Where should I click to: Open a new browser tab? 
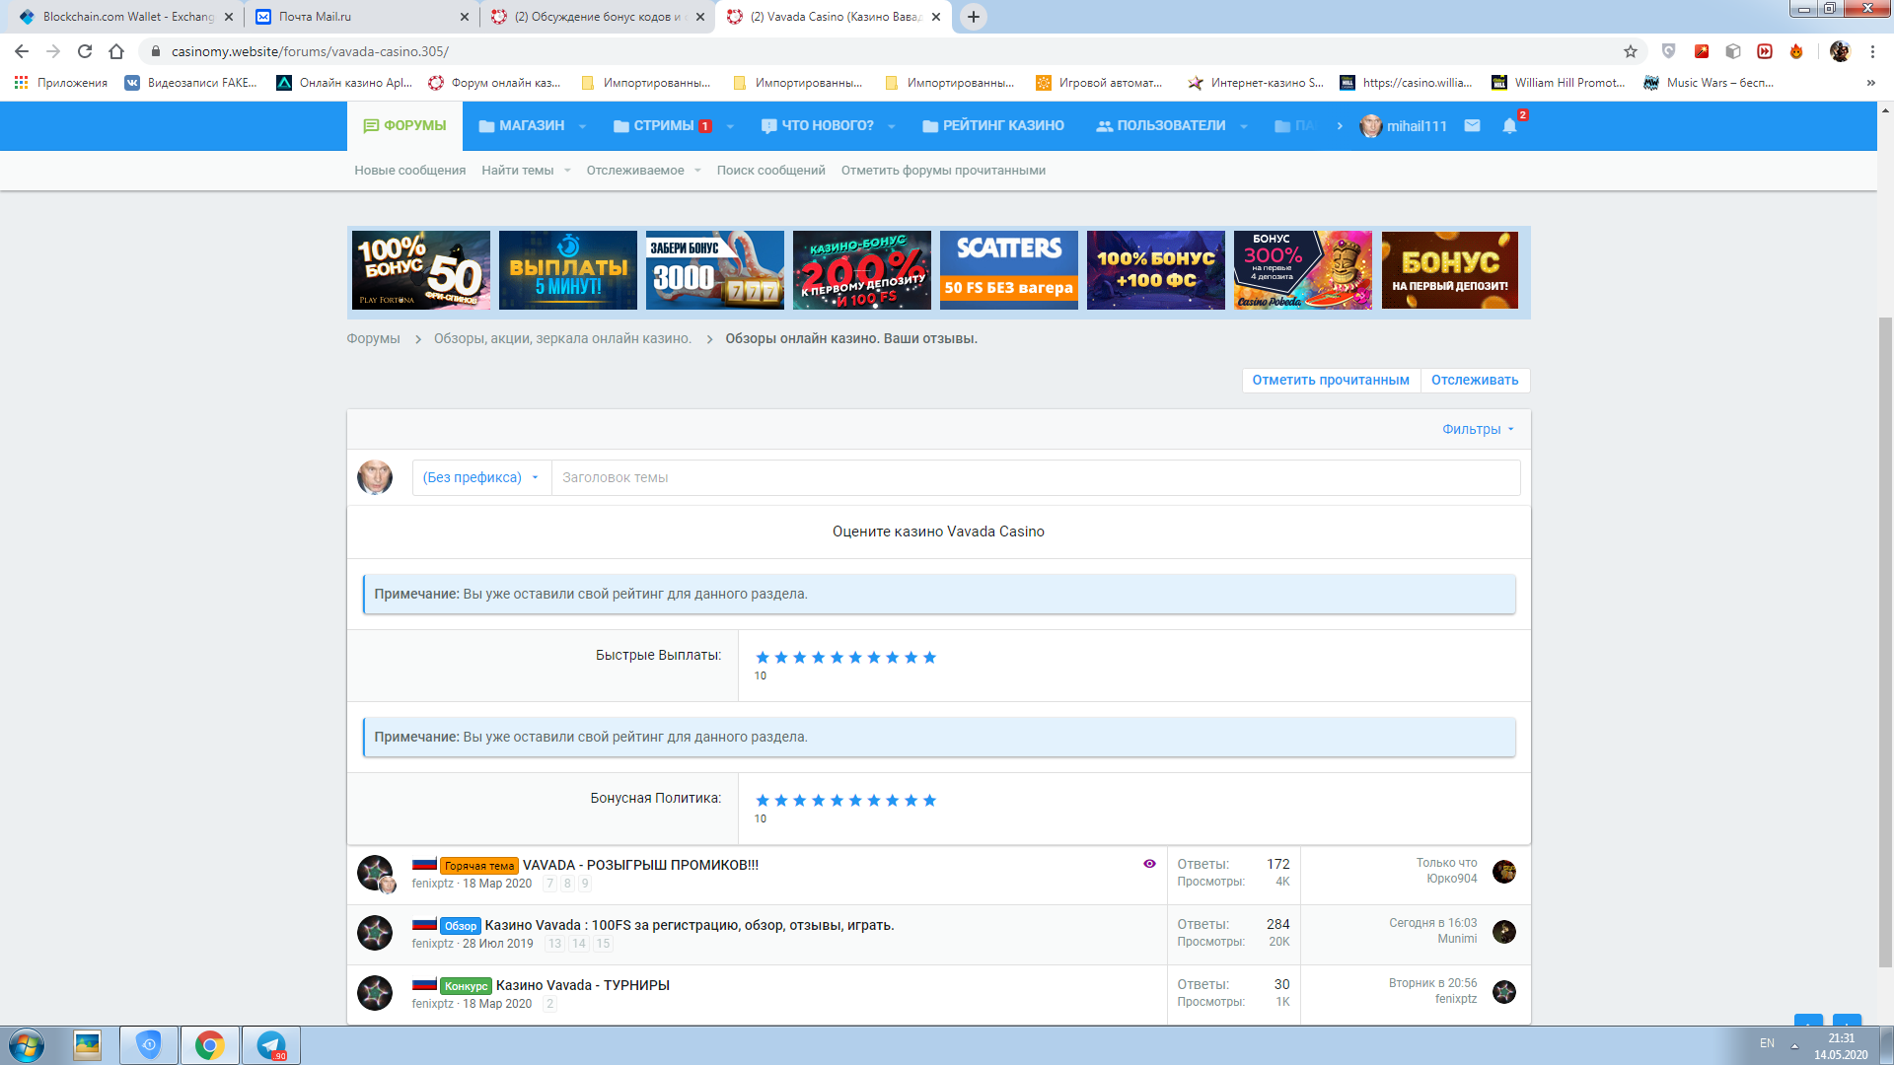coord(974,17)
